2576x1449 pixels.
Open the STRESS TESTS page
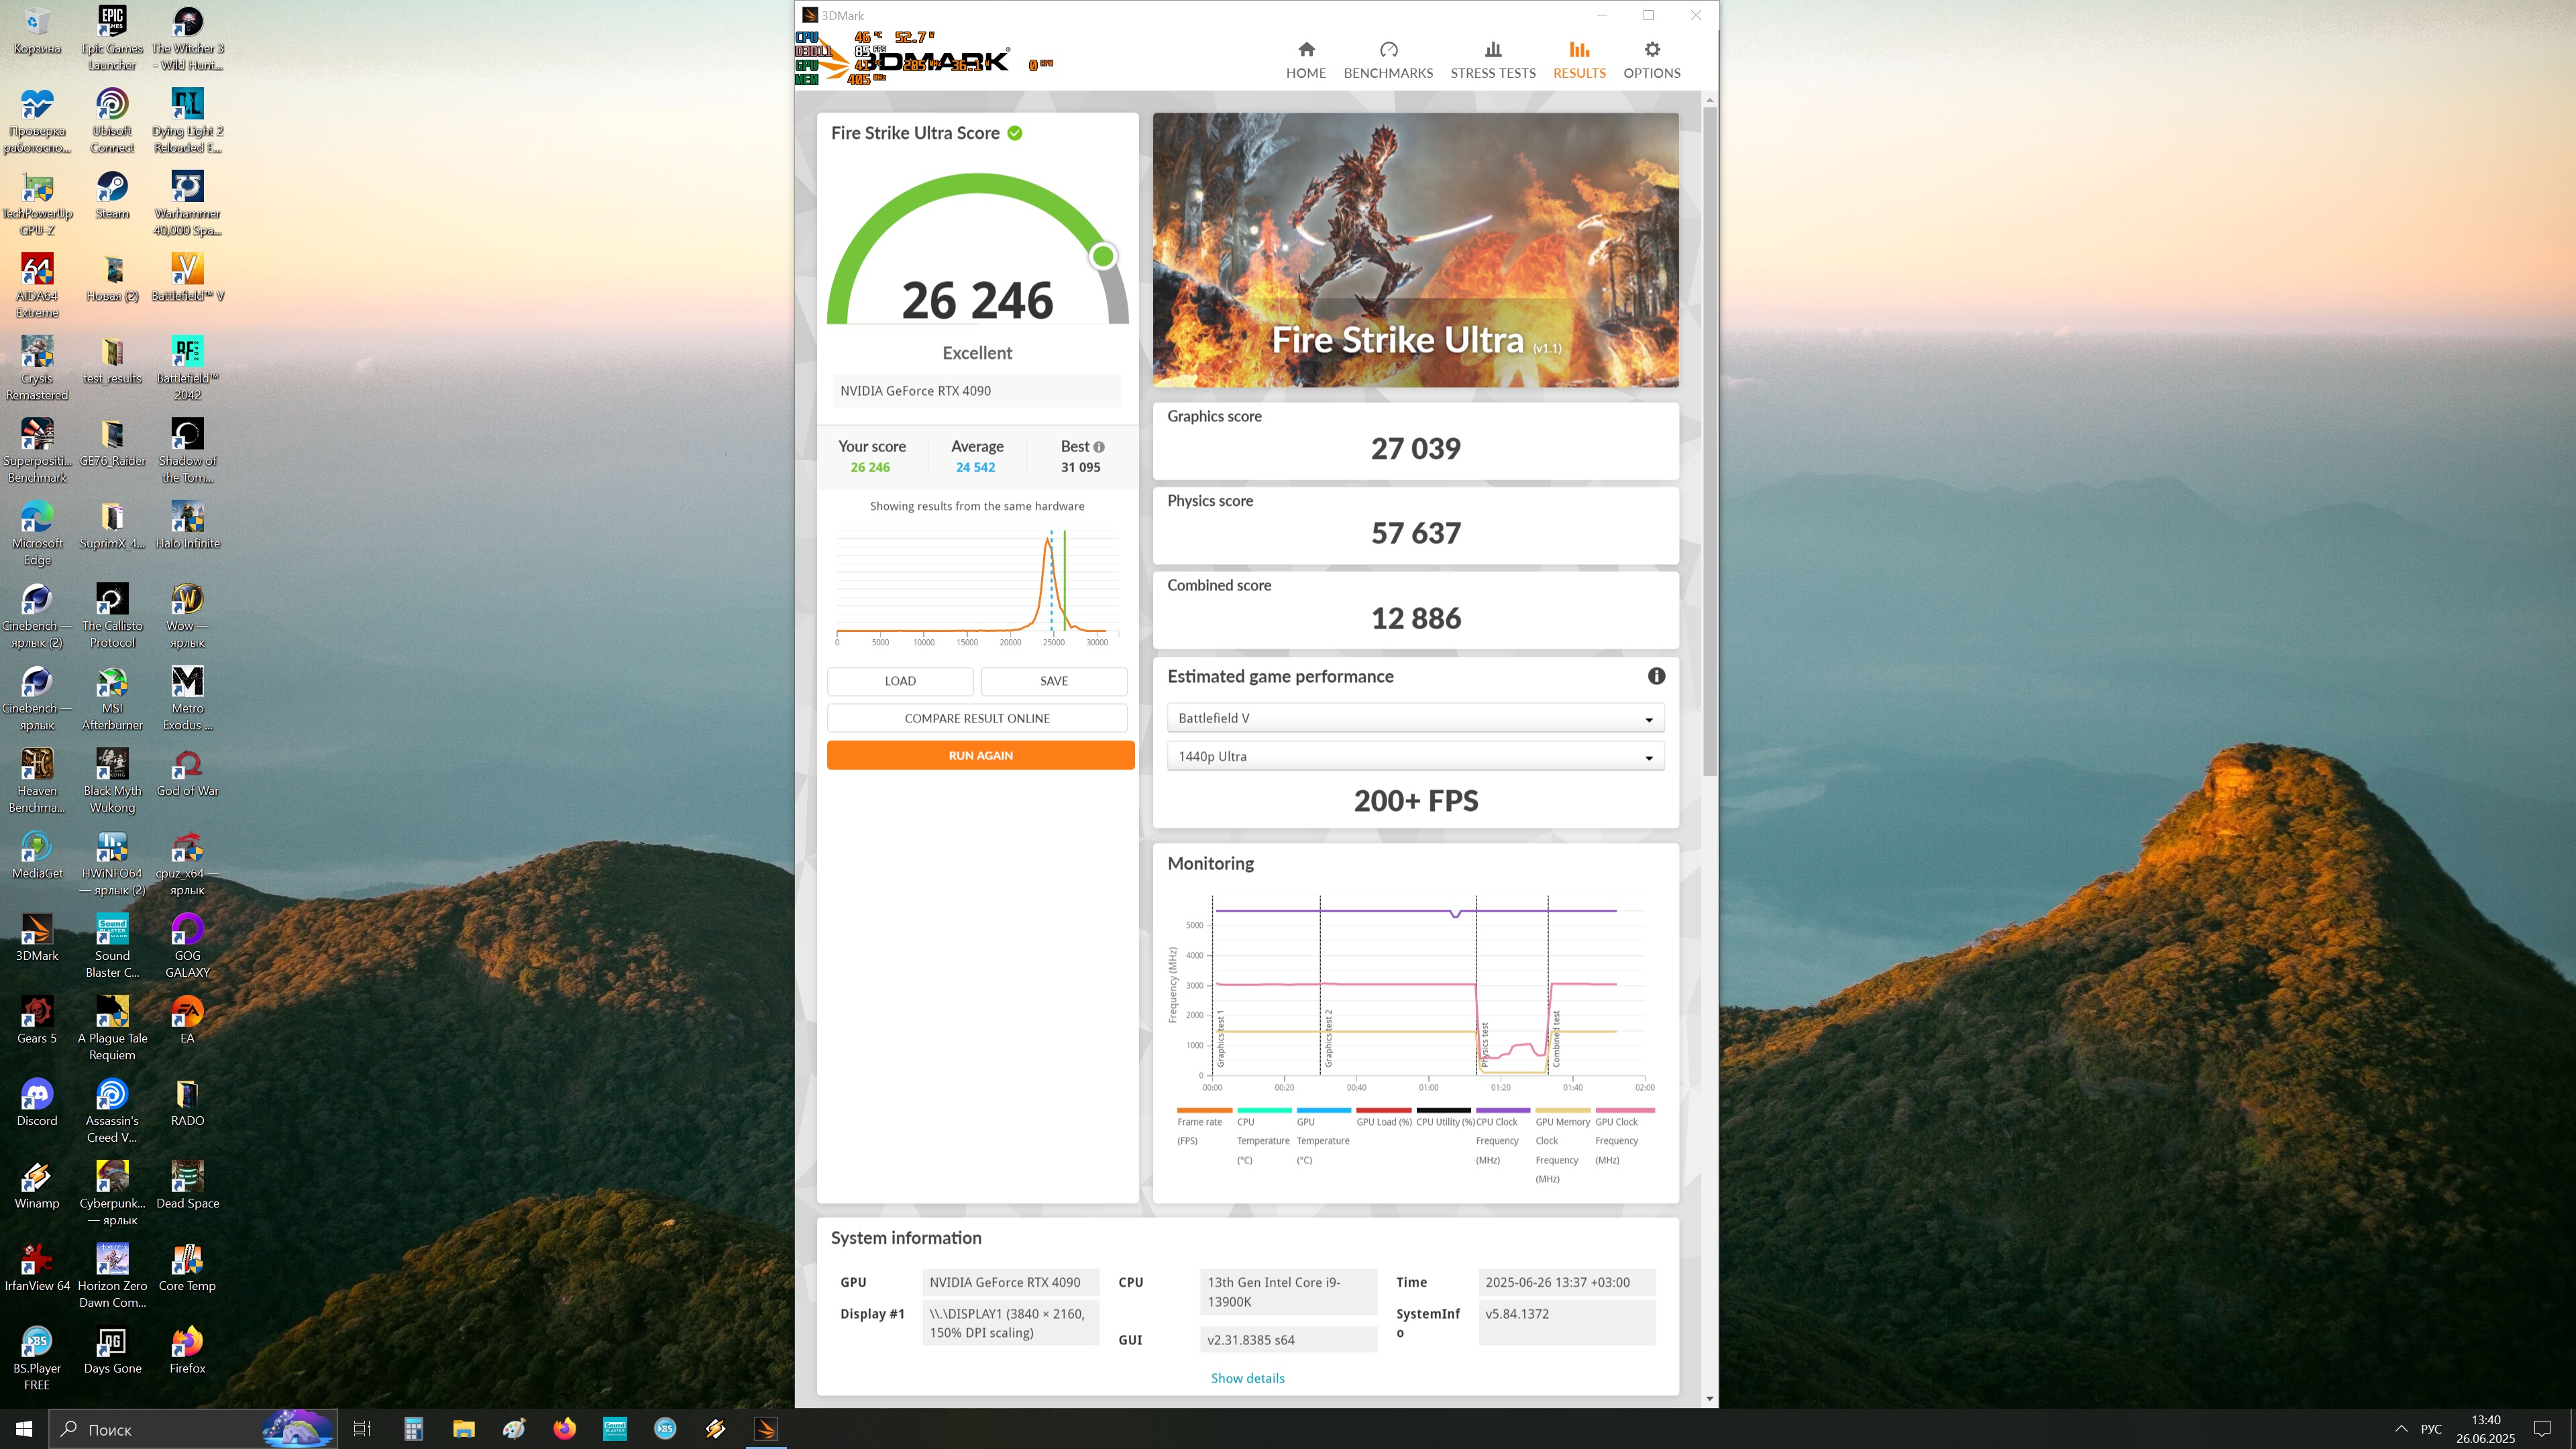pos(1492,60)
